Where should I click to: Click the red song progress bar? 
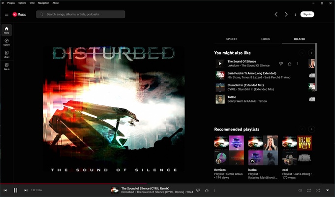tap(73, 184)
